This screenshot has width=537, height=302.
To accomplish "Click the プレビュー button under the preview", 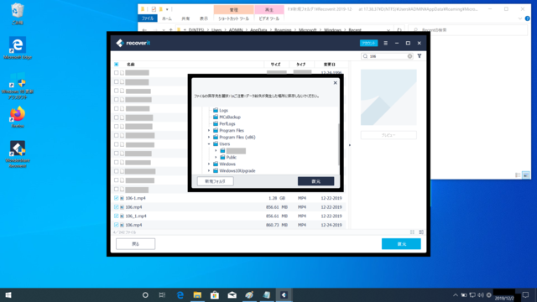I will 388,135.
